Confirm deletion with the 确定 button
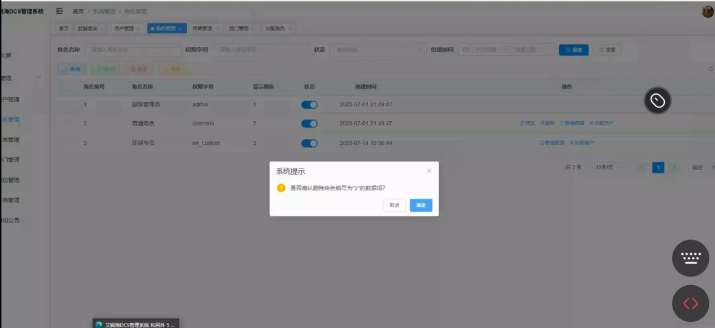Viewport: 715px width, 328px height. [x=421, y=205]
